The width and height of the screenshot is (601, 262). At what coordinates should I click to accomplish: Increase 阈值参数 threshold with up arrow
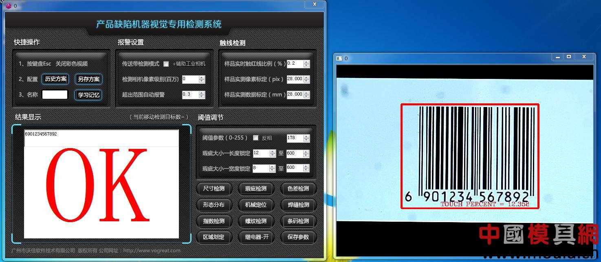click(x=306, y=136)
